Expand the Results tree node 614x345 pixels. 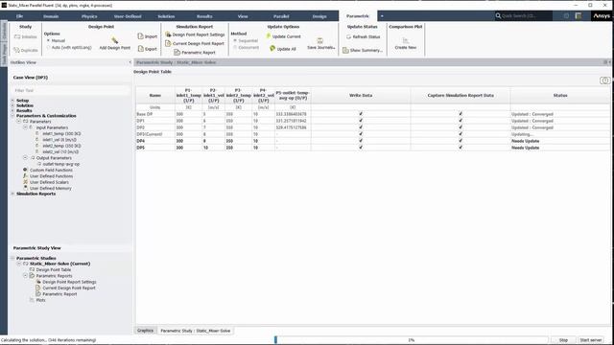(12, 111)
